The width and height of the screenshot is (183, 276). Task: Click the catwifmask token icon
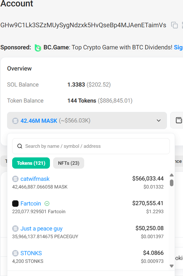pyautogui.click(x=15, y=179)
